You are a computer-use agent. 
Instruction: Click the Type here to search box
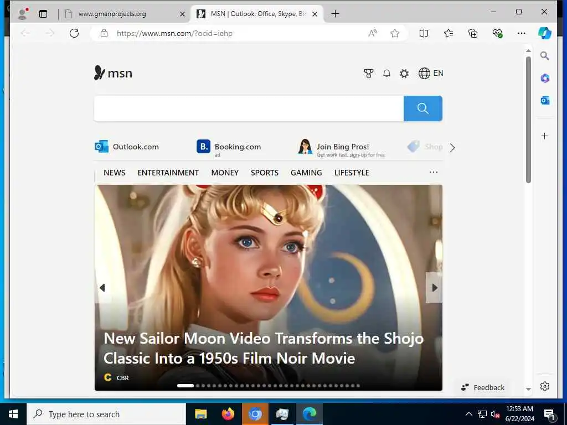click(x=106, y=414)
